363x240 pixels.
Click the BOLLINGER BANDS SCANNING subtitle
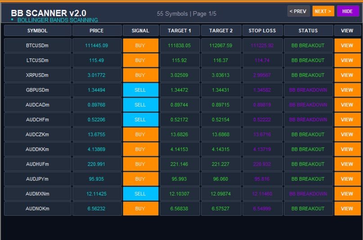[x=58, y=20]
